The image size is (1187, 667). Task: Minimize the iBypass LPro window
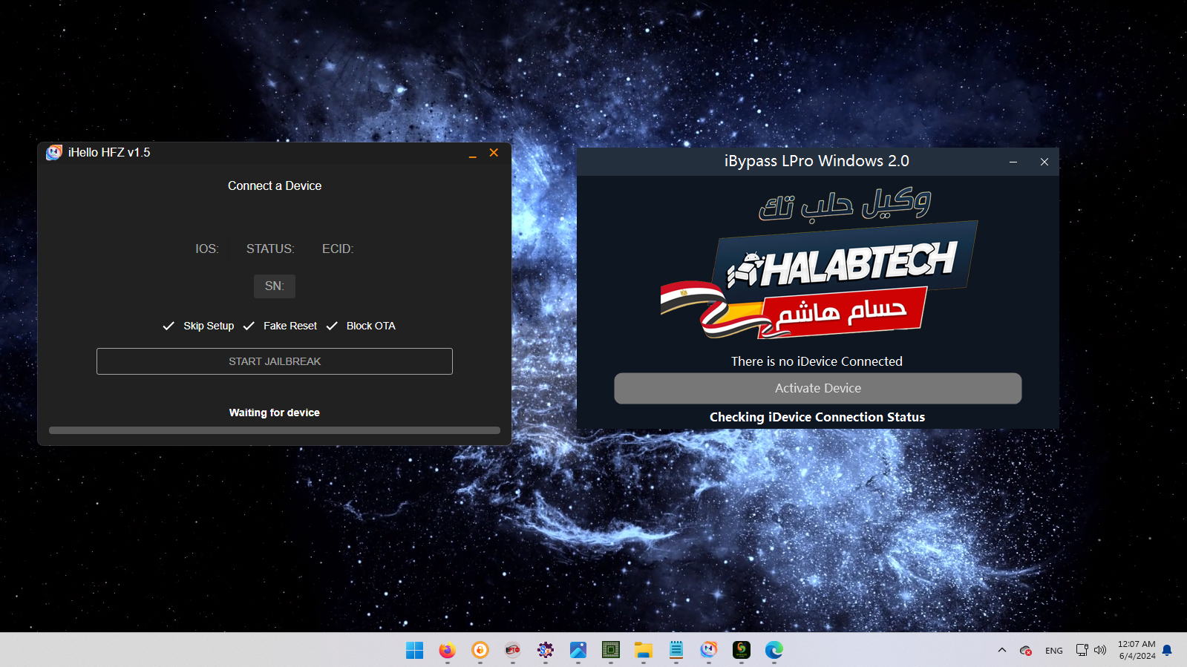[1013, 162]
